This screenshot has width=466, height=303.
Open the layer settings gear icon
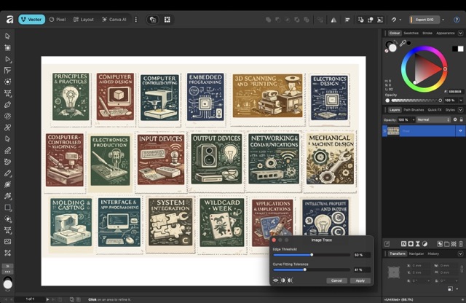coord(455,119)
